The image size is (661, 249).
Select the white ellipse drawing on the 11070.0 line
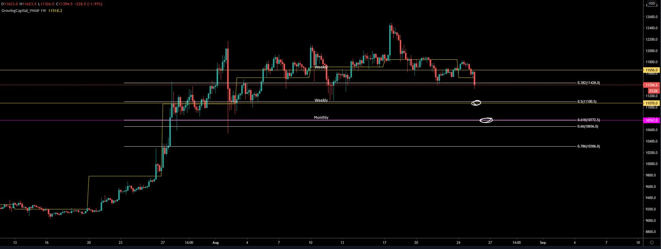coord(476,103)
